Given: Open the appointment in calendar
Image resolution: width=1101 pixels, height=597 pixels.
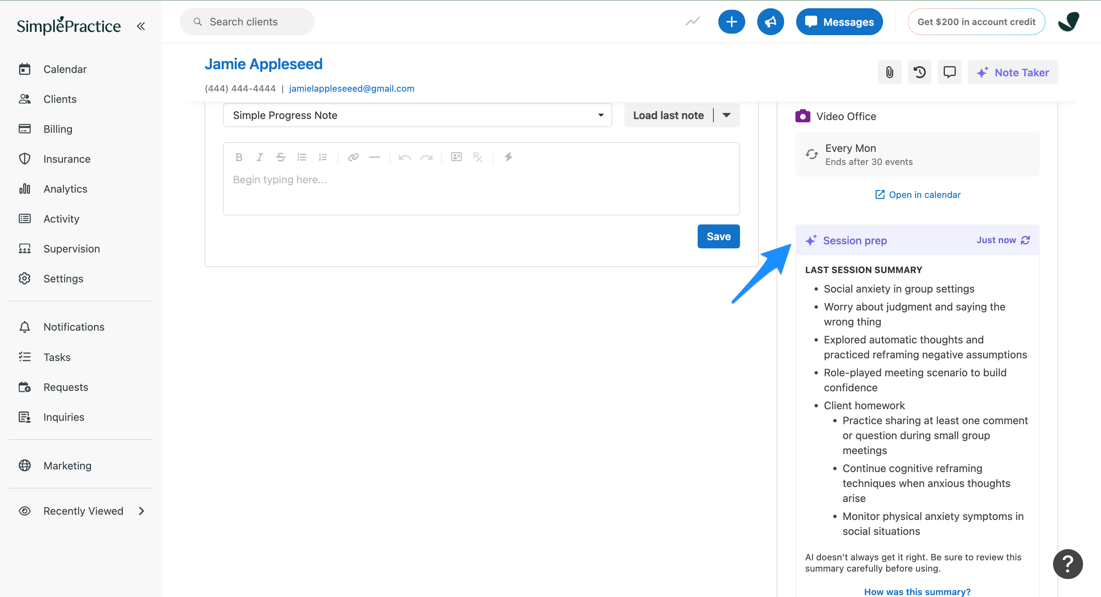Looking at the screenshot, I should click(x=917, y=195).
